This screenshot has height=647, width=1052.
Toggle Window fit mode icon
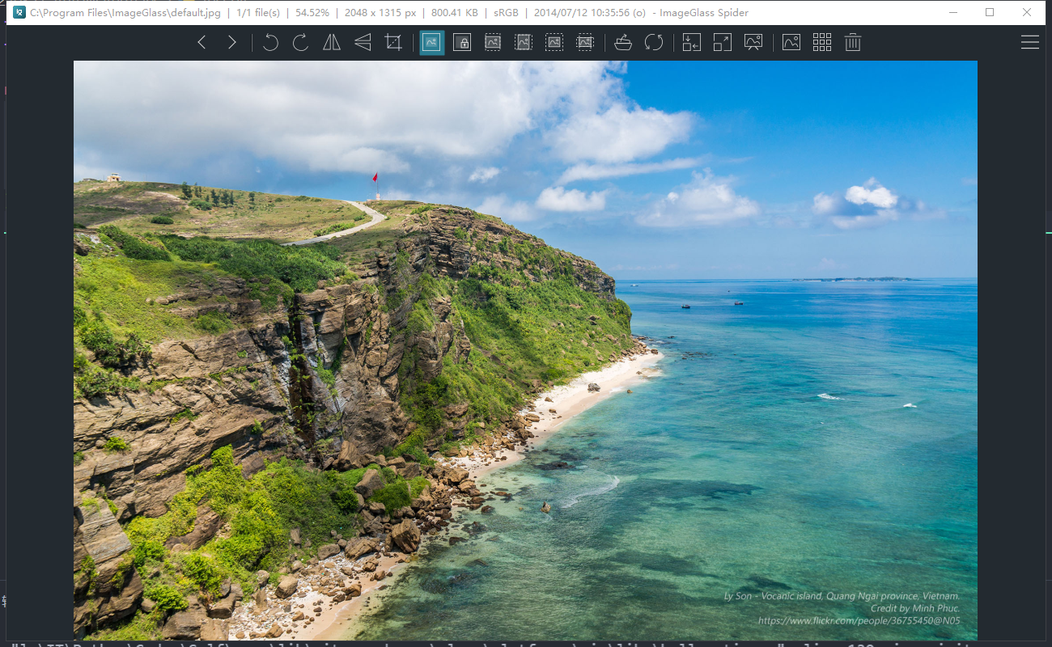692,43
